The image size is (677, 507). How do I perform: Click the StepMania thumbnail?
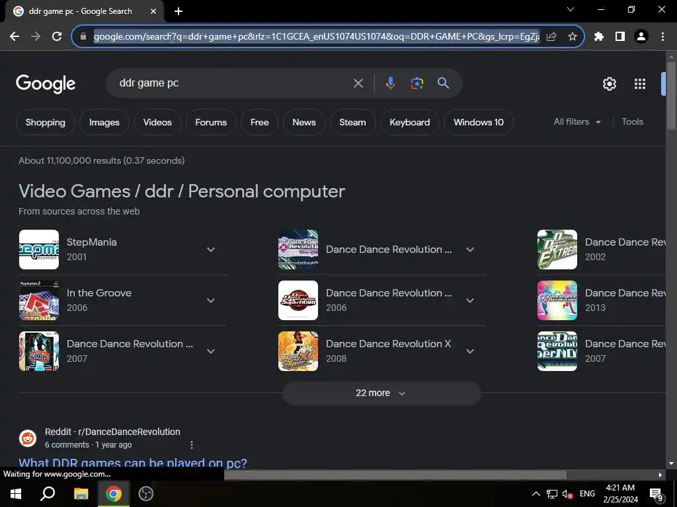click(x=39, y=250)
